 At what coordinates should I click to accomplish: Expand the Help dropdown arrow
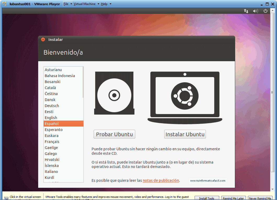point(110,4)
